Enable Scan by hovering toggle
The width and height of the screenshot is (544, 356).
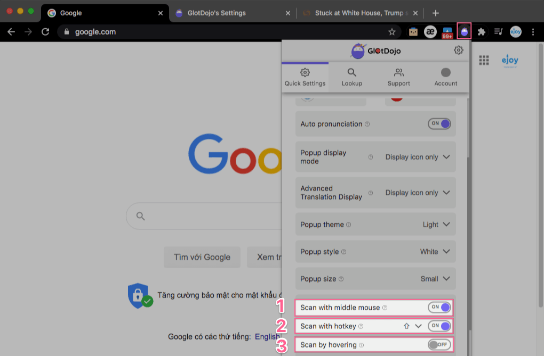click(439, 345)
